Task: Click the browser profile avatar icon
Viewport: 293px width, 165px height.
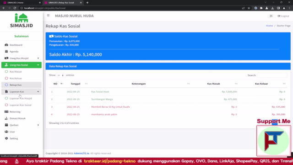Action: 284,8
